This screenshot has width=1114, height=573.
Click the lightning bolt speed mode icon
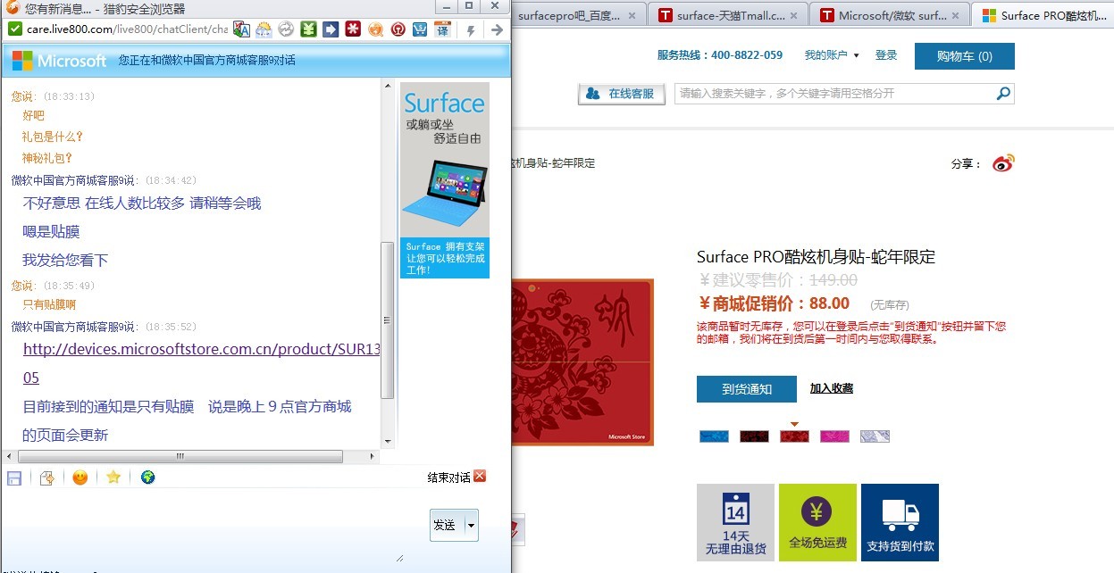pyautogui.click(x=471, y=30)
